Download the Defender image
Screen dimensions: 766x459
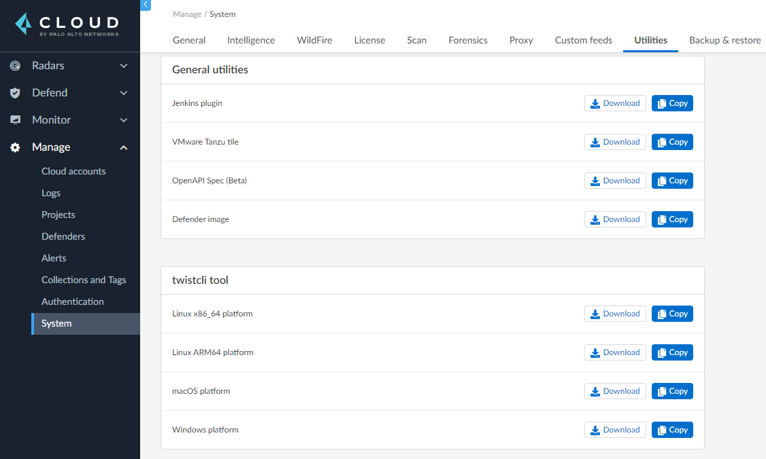click(615, 219)
